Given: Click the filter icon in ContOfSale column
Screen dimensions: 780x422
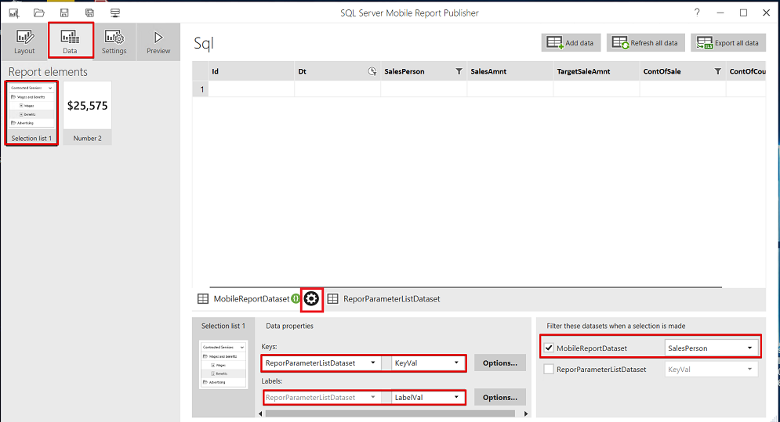Looking at the screenshot, I should 717,71.
